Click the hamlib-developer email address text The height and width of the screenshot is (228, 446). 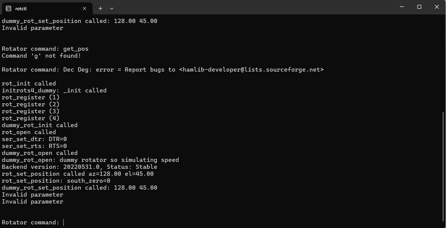[251, 70]
